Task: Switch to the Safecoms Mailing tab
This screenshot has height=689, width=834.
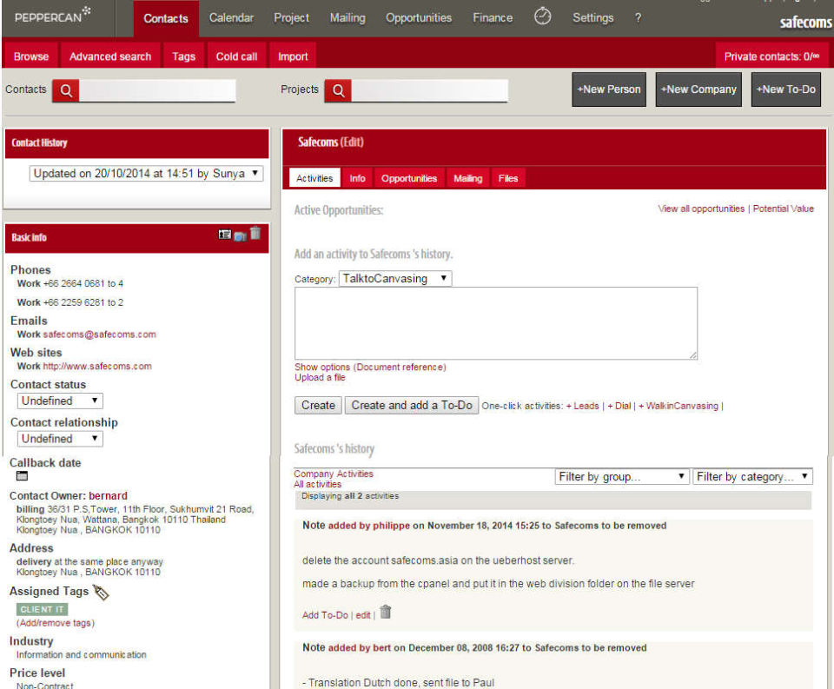Action: (x=467, y=178)
